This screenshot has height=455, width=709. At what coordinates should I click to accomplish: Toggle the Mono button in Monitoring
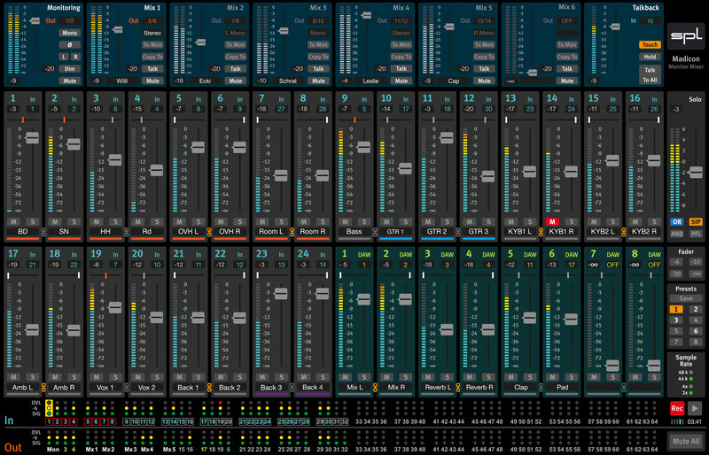[x=70, y=33]
